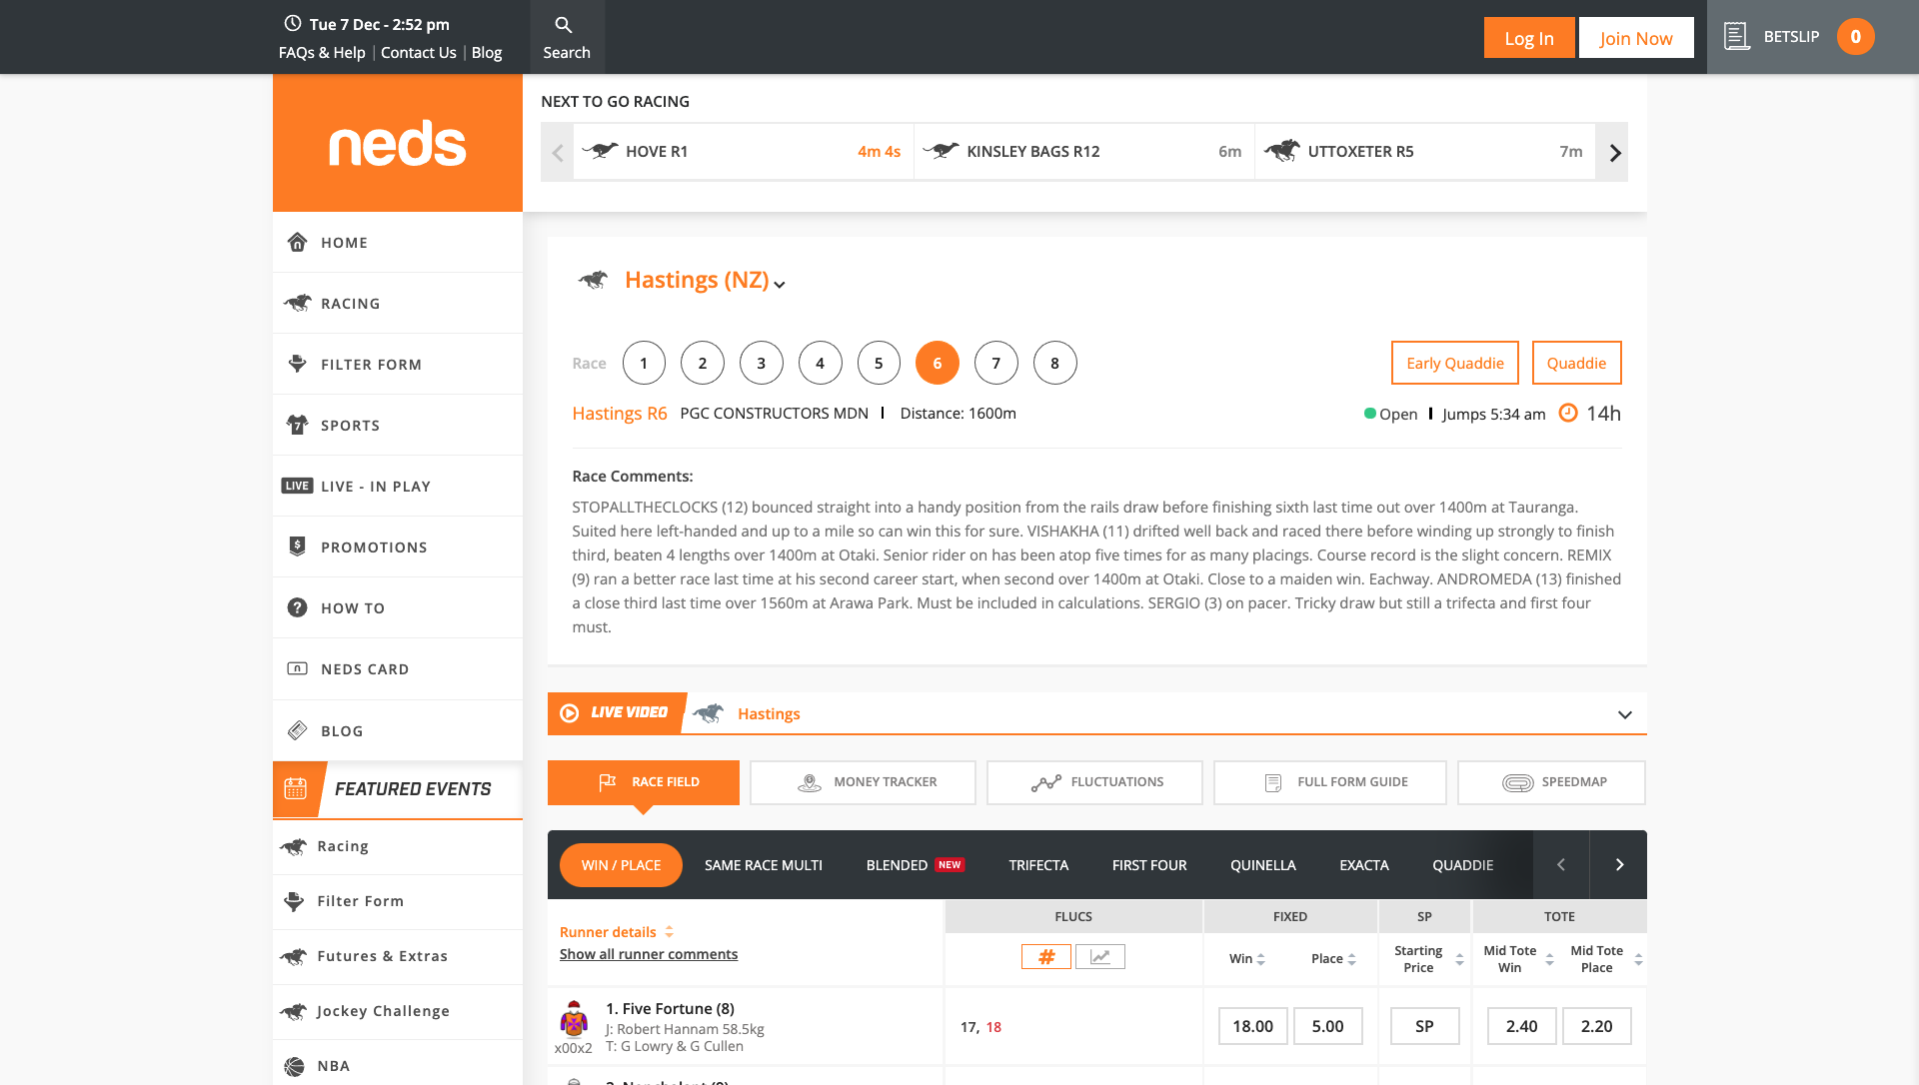Select race number 2
Screen dimensions: 1919x1085
click(703, 363)
